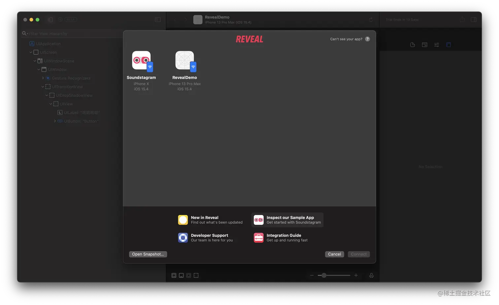Expand the Gesture Recognizers node
This screenshot has width=499, height=305.
(x=43, y=78)
